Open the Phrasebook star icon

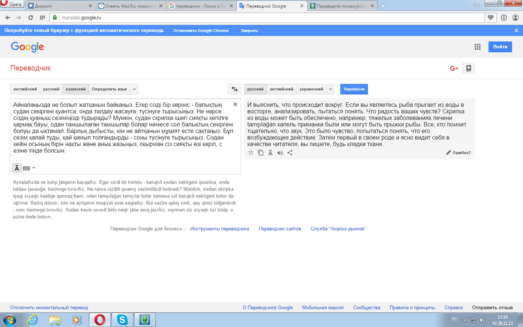(x=469, y=68)
